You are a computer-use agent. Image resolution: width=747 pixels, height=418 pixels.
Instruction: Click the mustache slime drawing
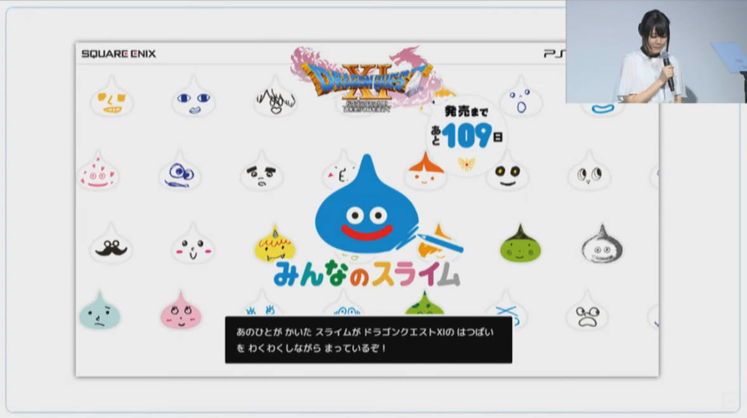111,245
